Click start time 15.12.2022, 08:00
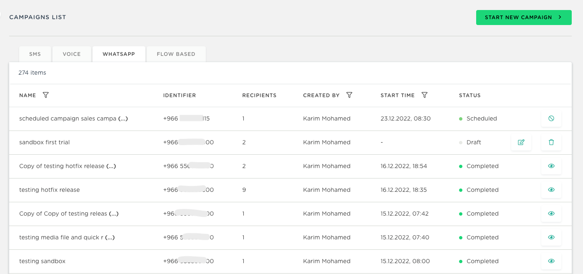Screen dimensions: 583x274 tap(405, 261)
